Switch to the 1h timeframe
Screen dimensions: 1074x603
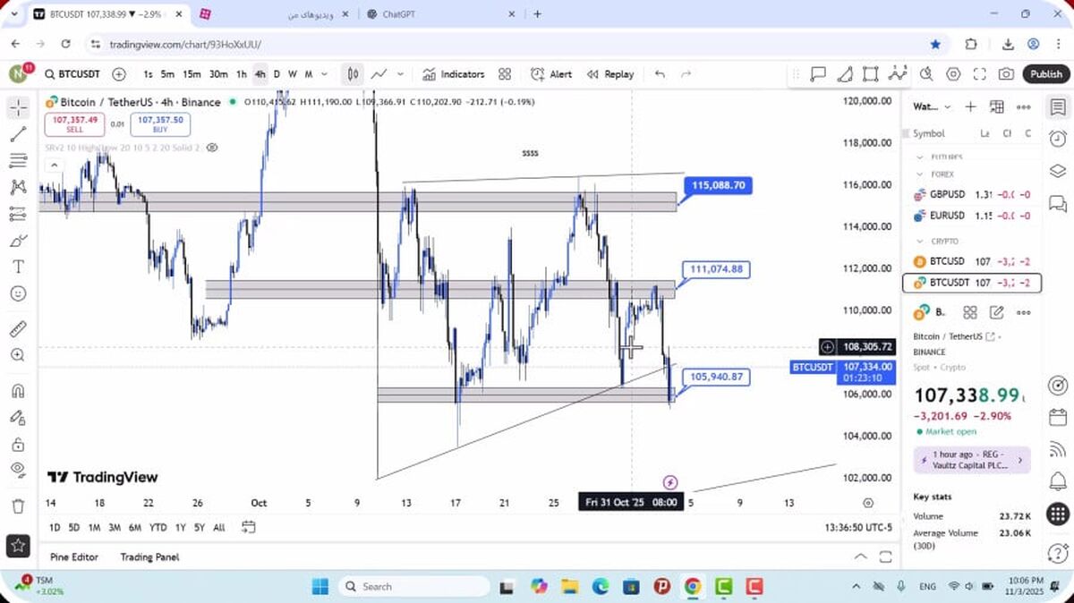click(241, 74)
